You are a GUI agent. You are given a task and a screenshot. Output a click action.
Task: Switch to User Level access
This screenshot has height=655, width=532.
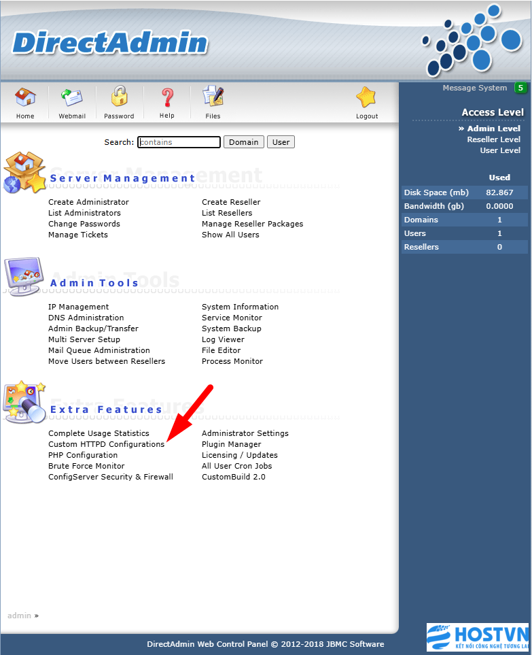pyautogui.click(x=500, y=150)
